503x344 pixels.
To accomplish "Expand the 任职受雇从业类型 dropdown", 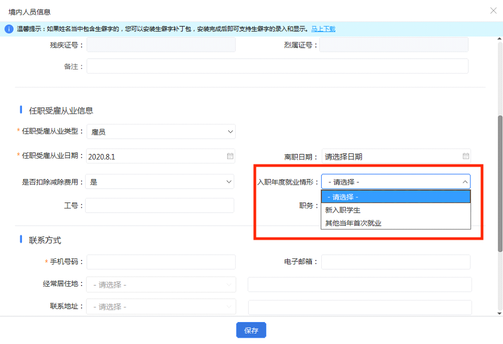I will point(161,132).
